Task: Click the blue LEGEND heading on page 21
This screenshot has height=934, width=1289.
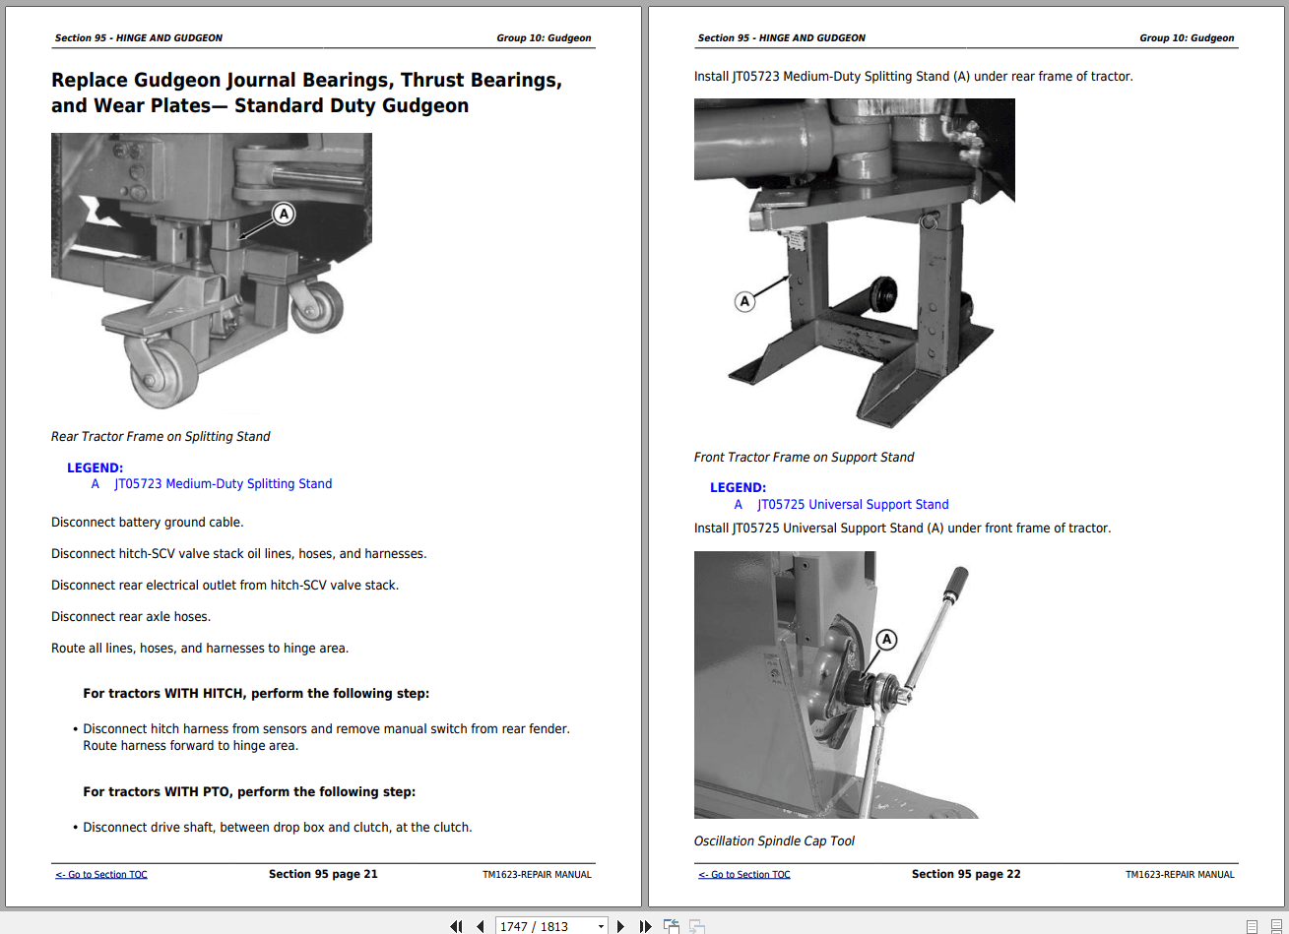Action: (x=95, y=467)
